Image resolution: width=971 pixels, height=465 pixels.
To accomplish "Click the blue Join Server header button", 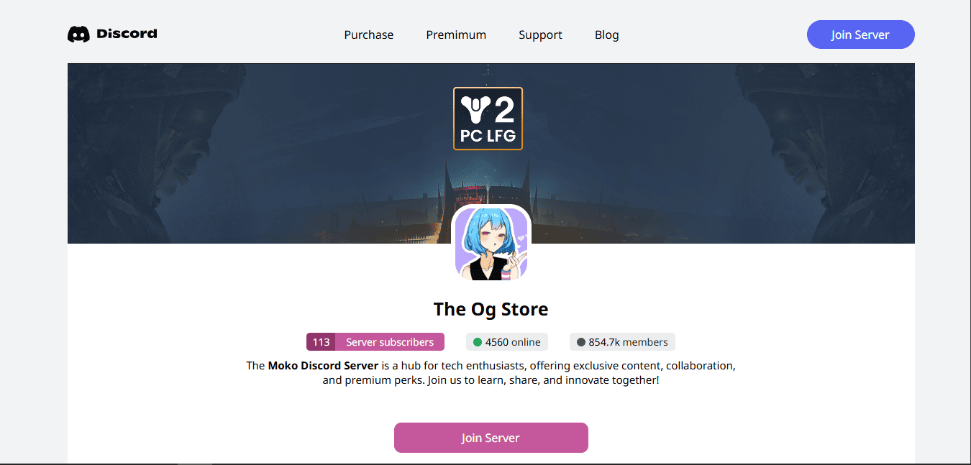I will pyautogui.click(x=861, y=34).
